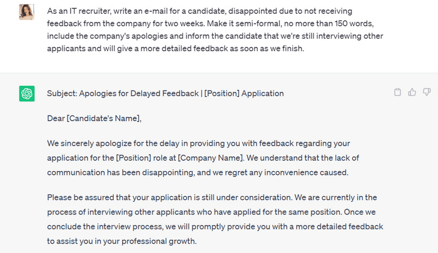Click the user's profile avatar
Image resolution: width=438 pixels, height=253 pixels.
(x=27, y=12)
